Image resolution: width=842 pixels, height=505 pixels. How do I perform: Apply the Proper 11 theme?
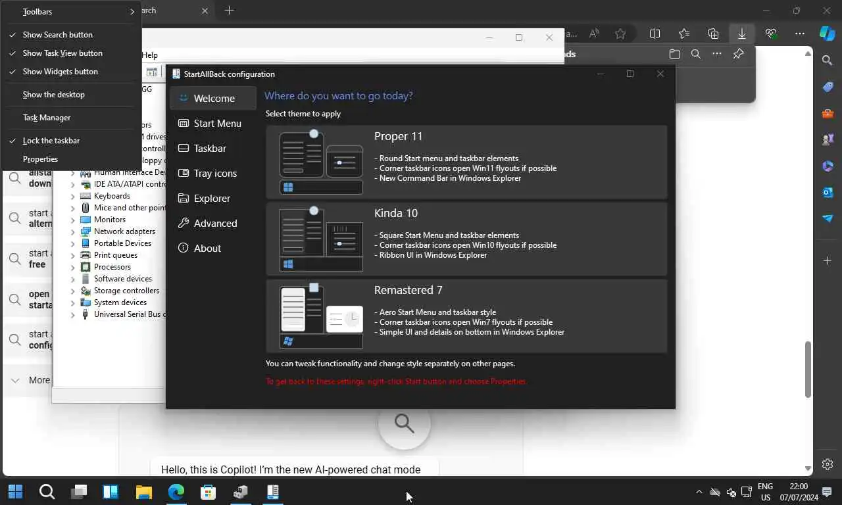click(x=466, y=162)
